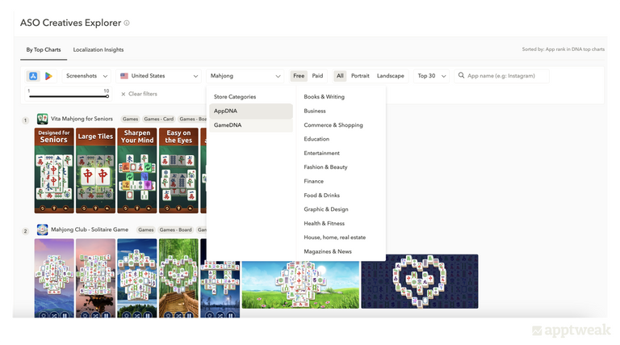The height and width of the screenshot is (345, 620).
Task: Click info icon beside ASO Creatives Explorer
Action: coord(127,23)
